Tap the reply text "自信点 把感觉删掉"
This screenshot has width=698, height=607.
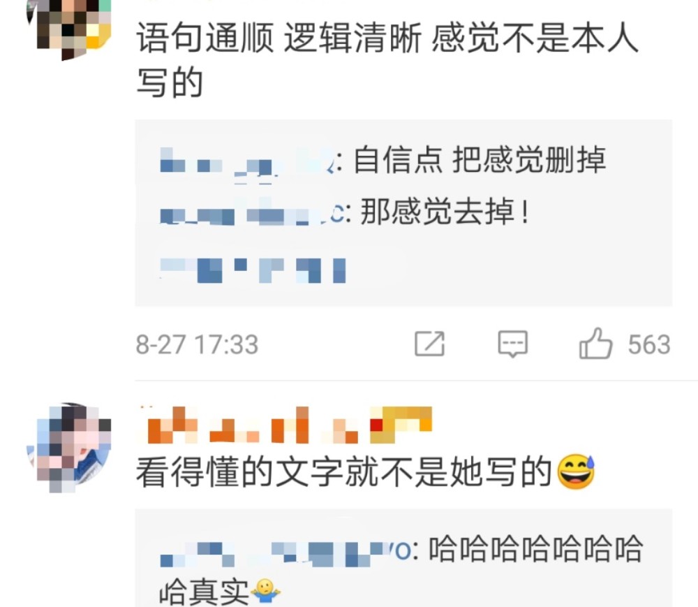point(480,160)
